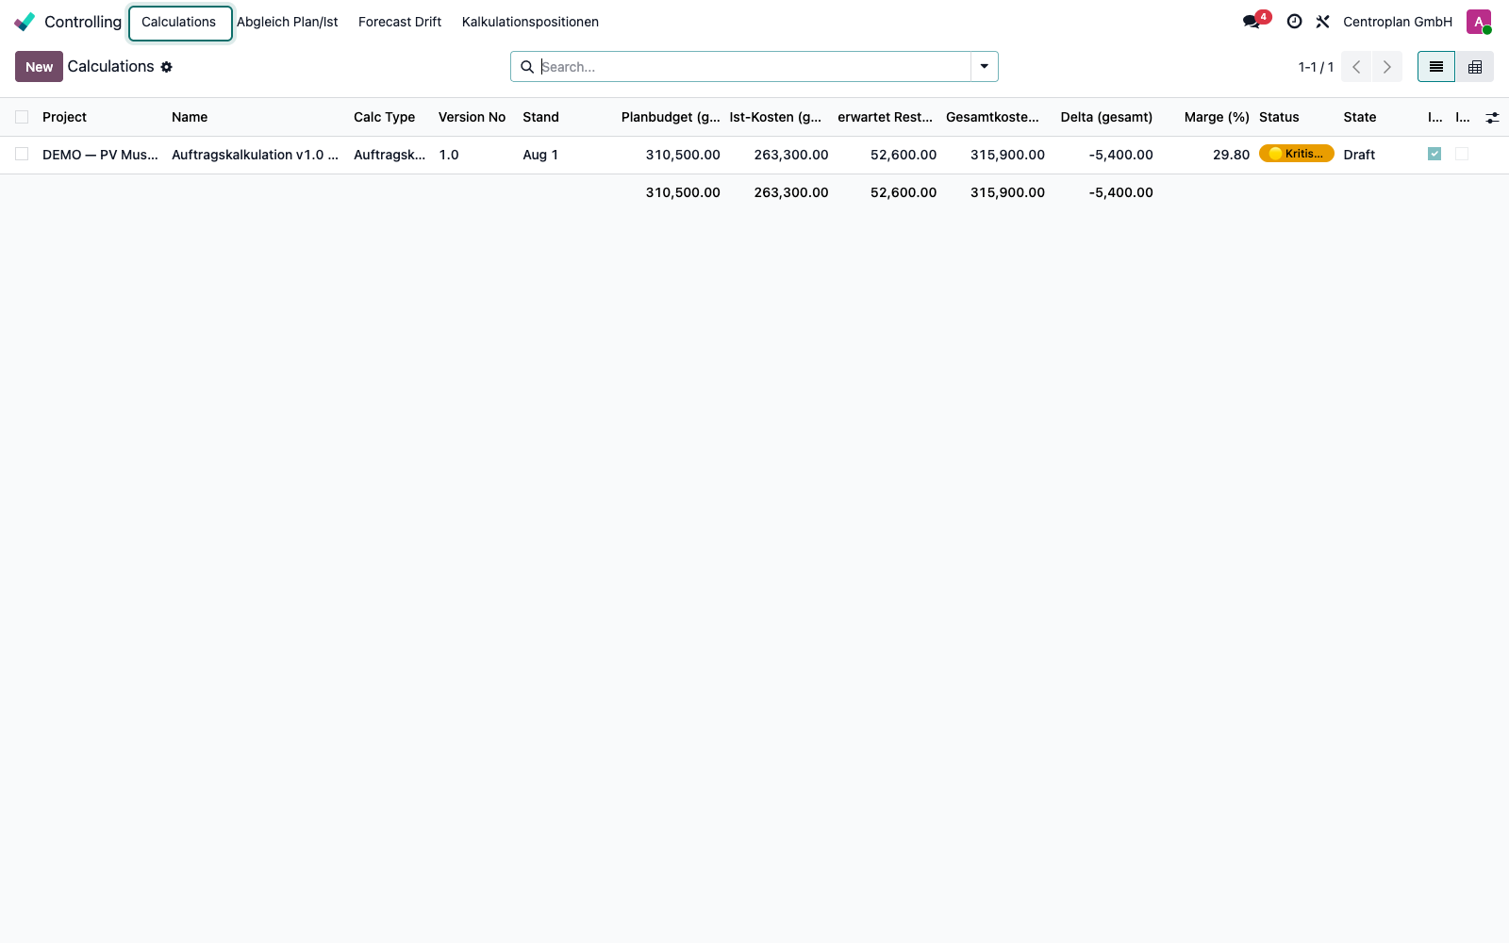Sort by the Stand column header

tap(540, 117)
